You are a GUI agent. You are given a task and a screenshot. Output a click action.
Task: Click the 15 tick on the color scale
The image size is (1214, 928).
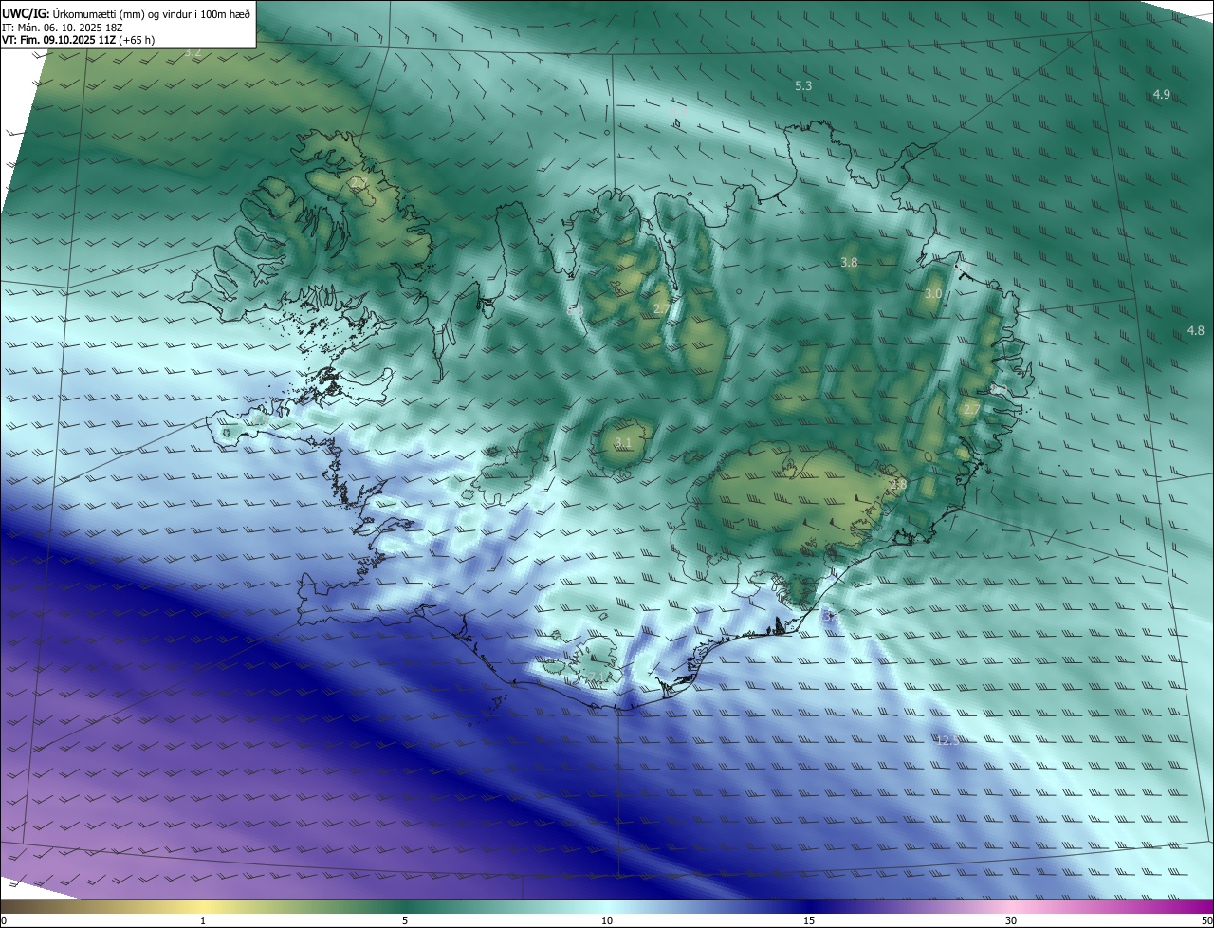coord(809,920)
